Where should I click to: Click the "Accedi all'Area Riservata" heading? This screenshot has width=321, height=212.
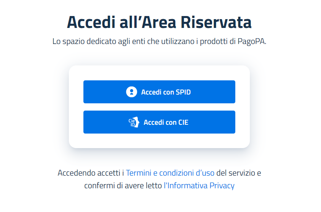159,23
